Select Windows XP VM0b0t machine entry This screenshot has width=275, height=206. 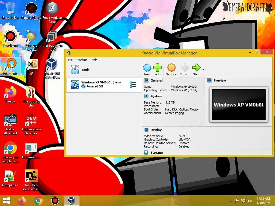(104, 84)
